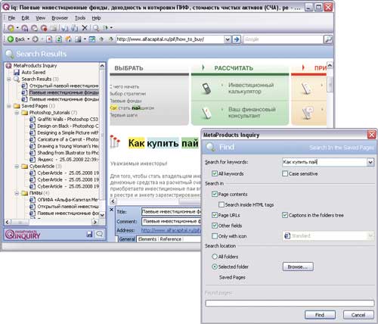Collapse the Saved Pages tree node

pyautogui.click(x=9, y=106)
